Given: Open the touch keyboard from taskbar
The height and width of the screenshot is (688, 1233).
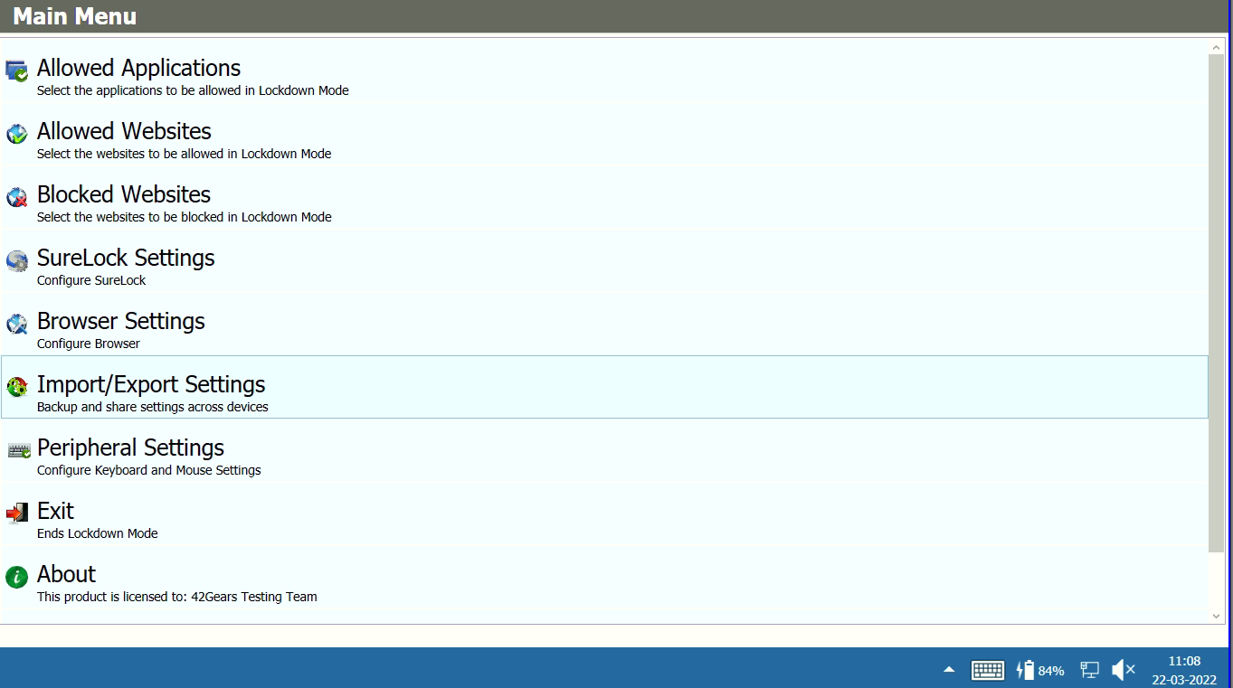Looking at the screenshot, I should point(988,670).
